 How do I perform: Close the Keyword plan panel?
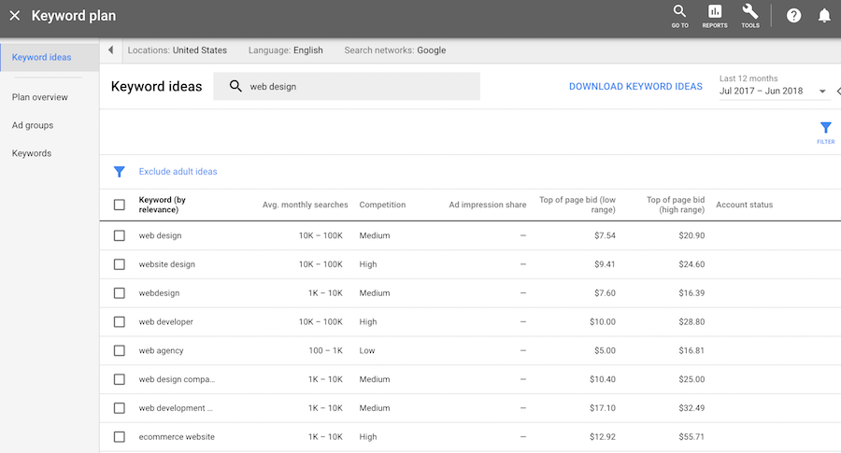14,16
